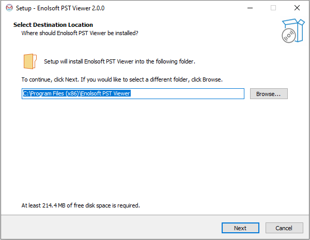
Task: Cancel the installation
Action: point(284,228)
